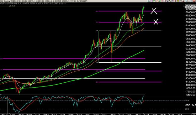Click the blue cross toolbar icon

click(186, 1)
